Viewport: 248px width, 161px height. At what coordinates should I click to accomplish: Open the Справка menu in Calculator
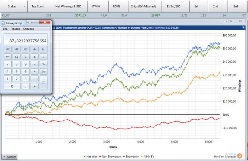28,29
